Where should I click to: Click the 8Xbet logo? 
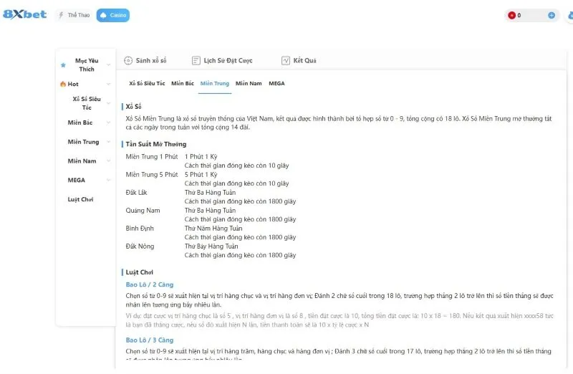pyautogui.click(x=25, y=14)
